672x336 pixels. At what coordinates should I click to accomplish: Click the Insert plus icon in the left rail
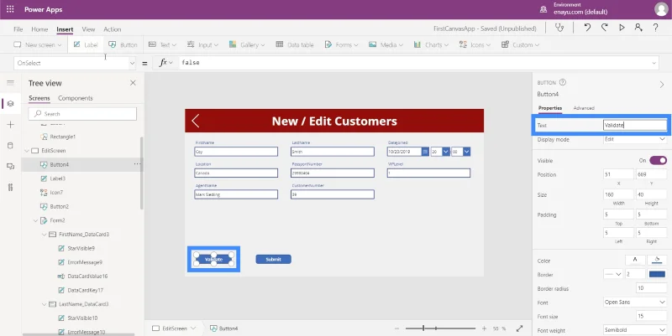tap(11, 124)
